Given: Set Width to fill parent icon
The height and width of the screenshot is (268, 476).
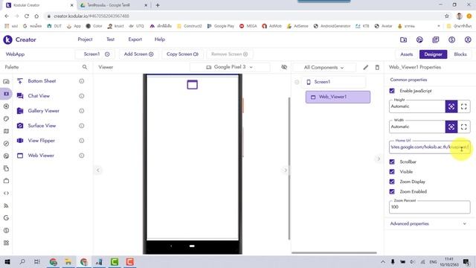Looking at the screenshot, I should (x=464, y=127).
